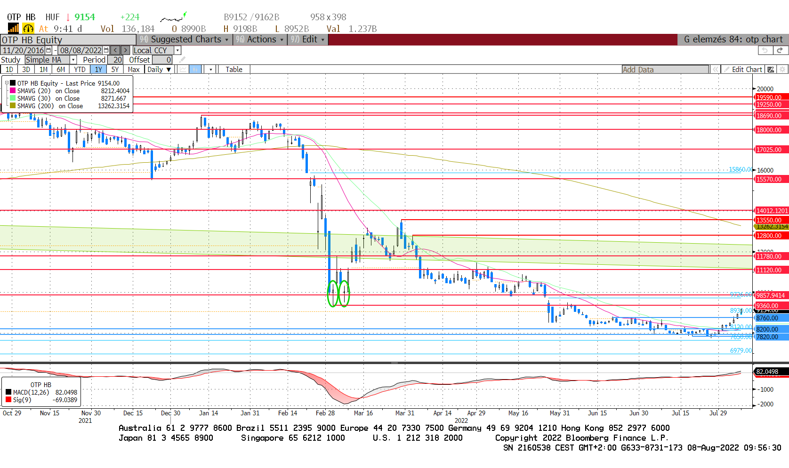
Task: Click the Add Data input box
Action: click(x=665, y=70)
